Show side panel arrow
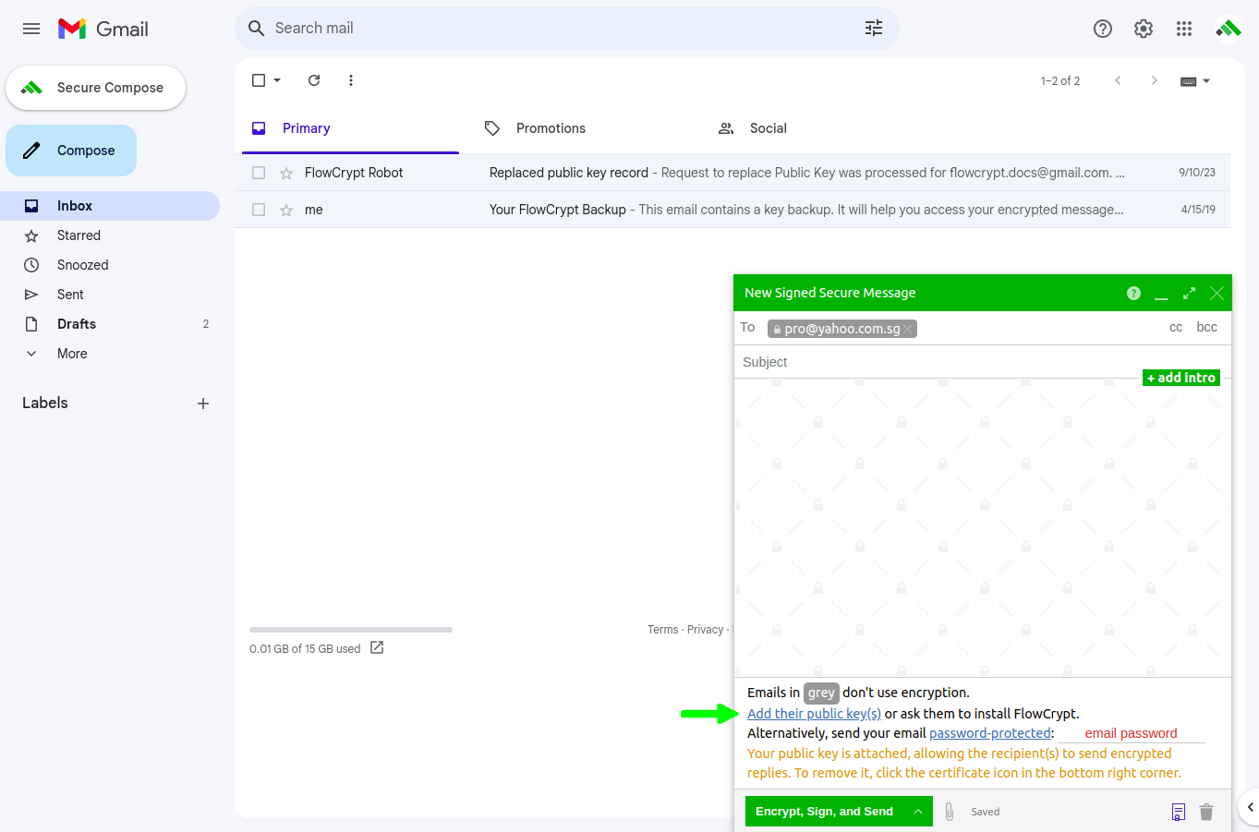The height and width of the screenshot is (832, 1259). tap(1250, 807)
